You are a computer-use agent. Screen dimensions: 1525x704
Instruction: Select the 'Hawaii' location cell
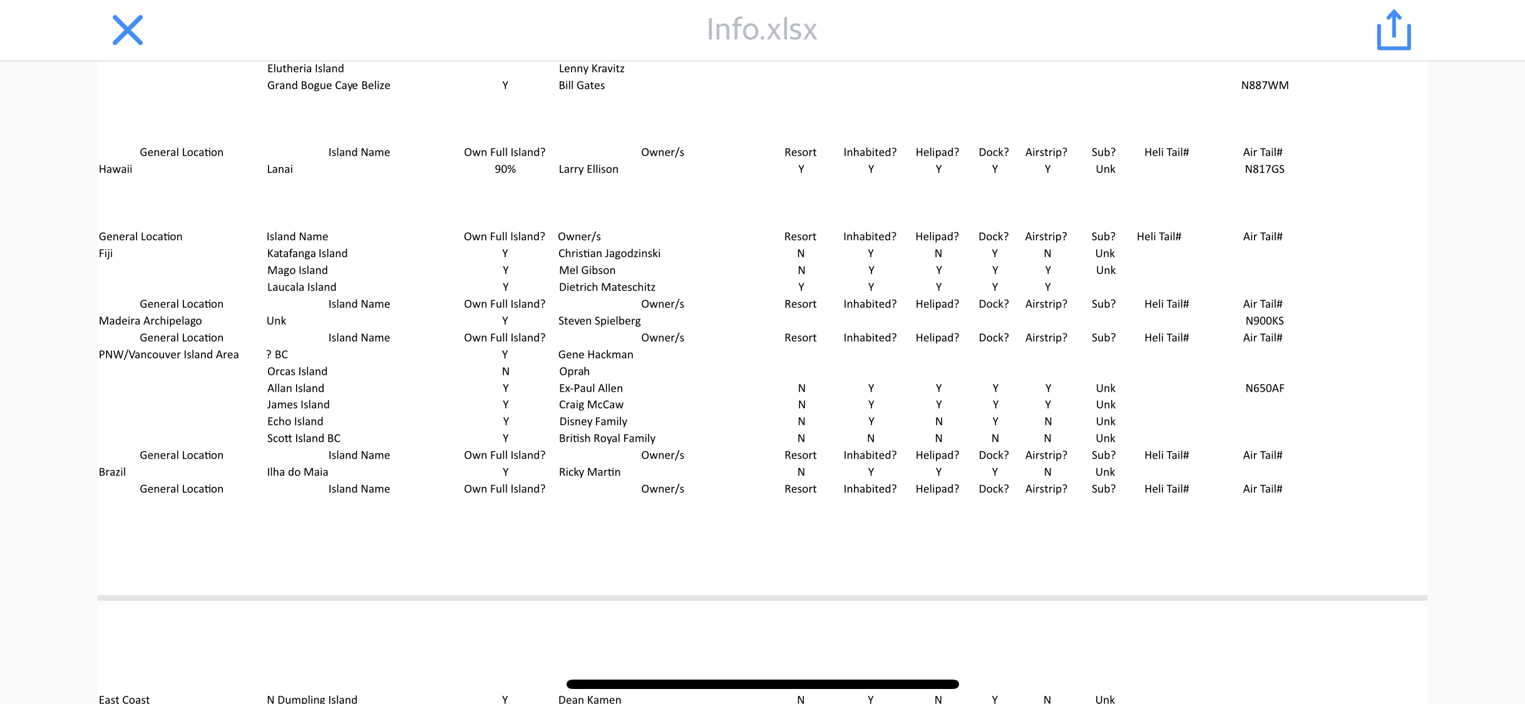point(115,169)
